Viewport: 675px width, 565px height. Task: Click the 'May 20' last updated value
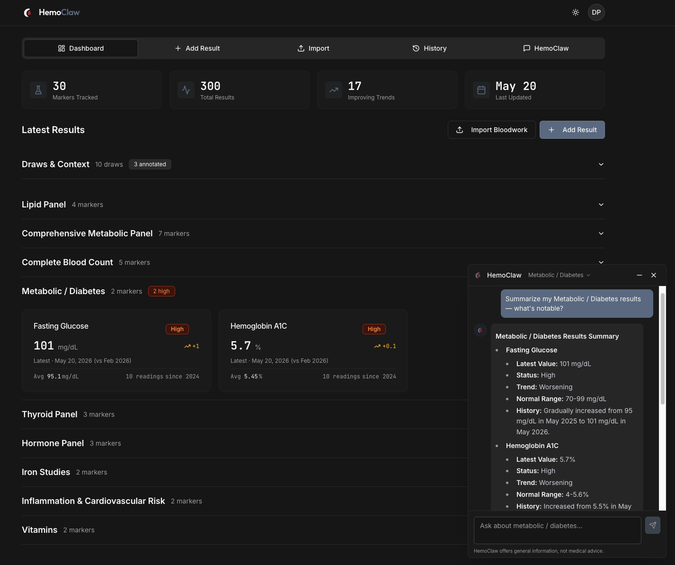pos(516,86)
